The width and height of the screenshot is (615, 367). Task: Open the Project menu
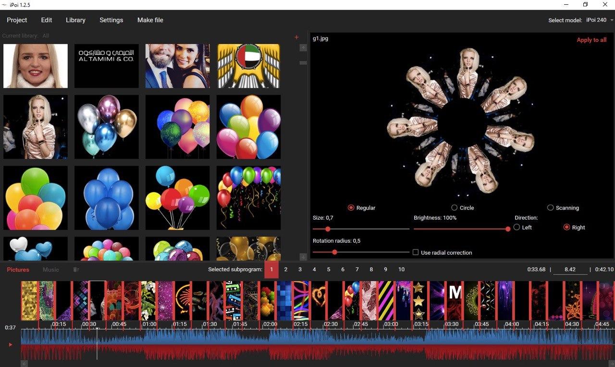(17, 20)
